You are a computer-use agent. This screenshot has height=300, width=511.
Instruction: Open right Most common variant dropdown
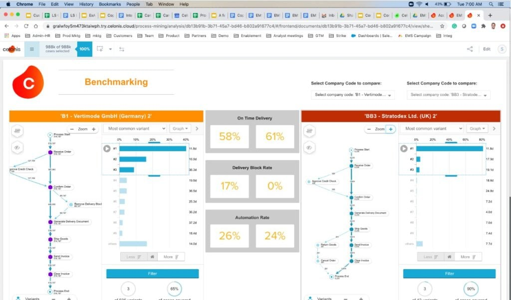pyautogui.click(x=432, y=128)
